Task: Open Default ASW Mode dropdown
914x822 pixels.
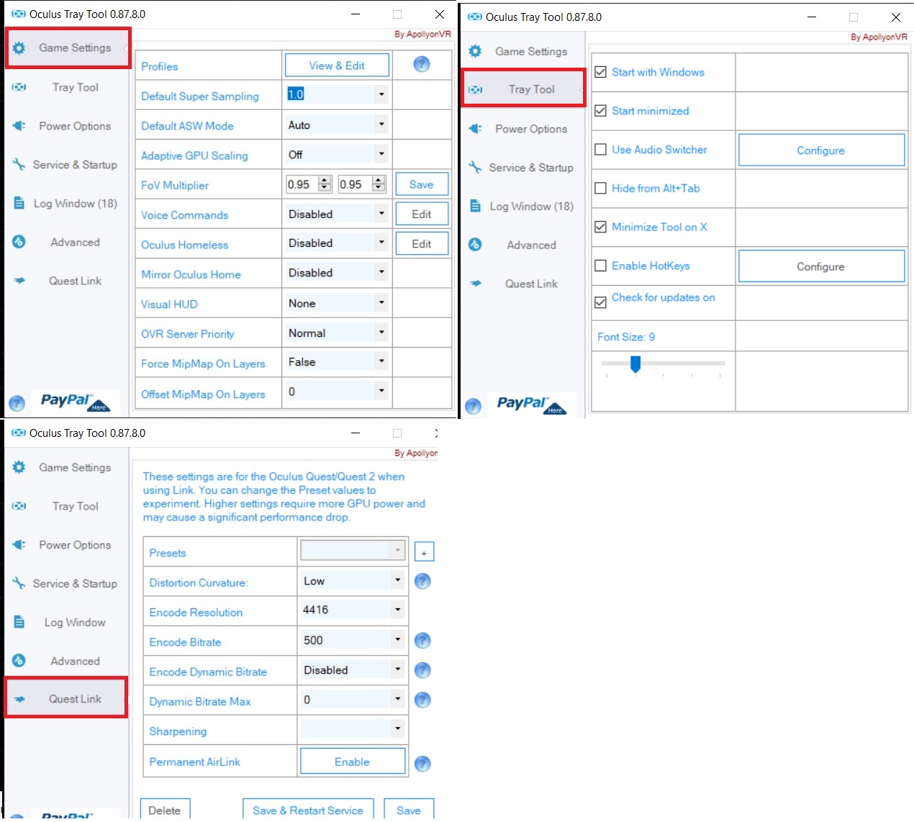Action: coord(381,125)
